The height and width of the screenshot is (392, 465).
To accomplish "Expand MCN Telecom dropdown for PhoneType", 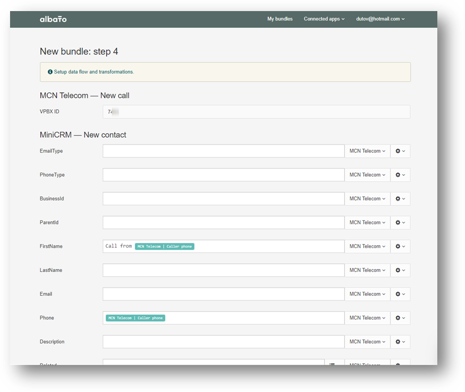I will pos(367,175).
